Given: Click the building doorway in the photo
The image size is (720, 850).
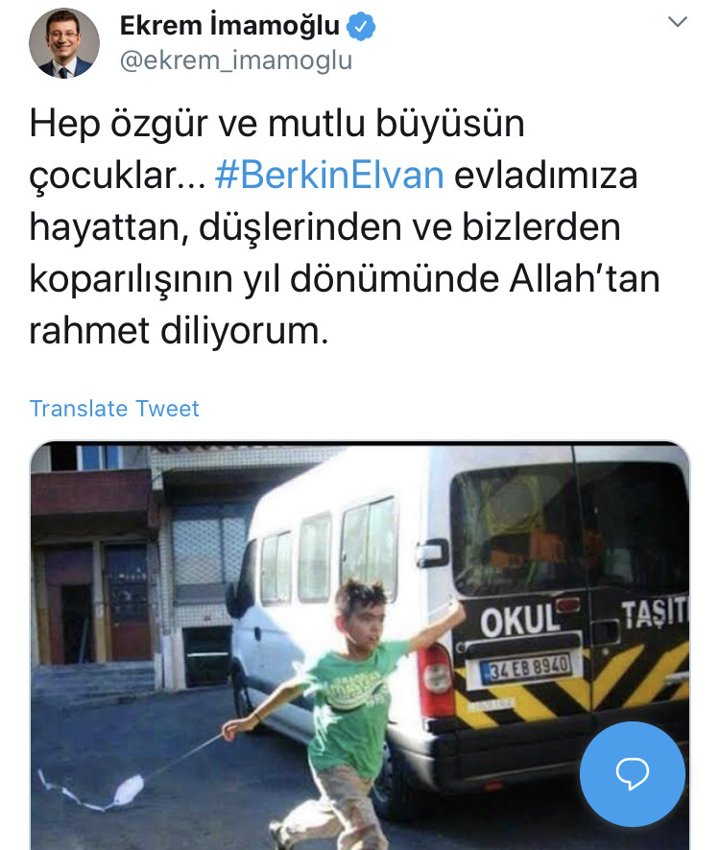Looking at the screenshot, I should coord(76,624).
